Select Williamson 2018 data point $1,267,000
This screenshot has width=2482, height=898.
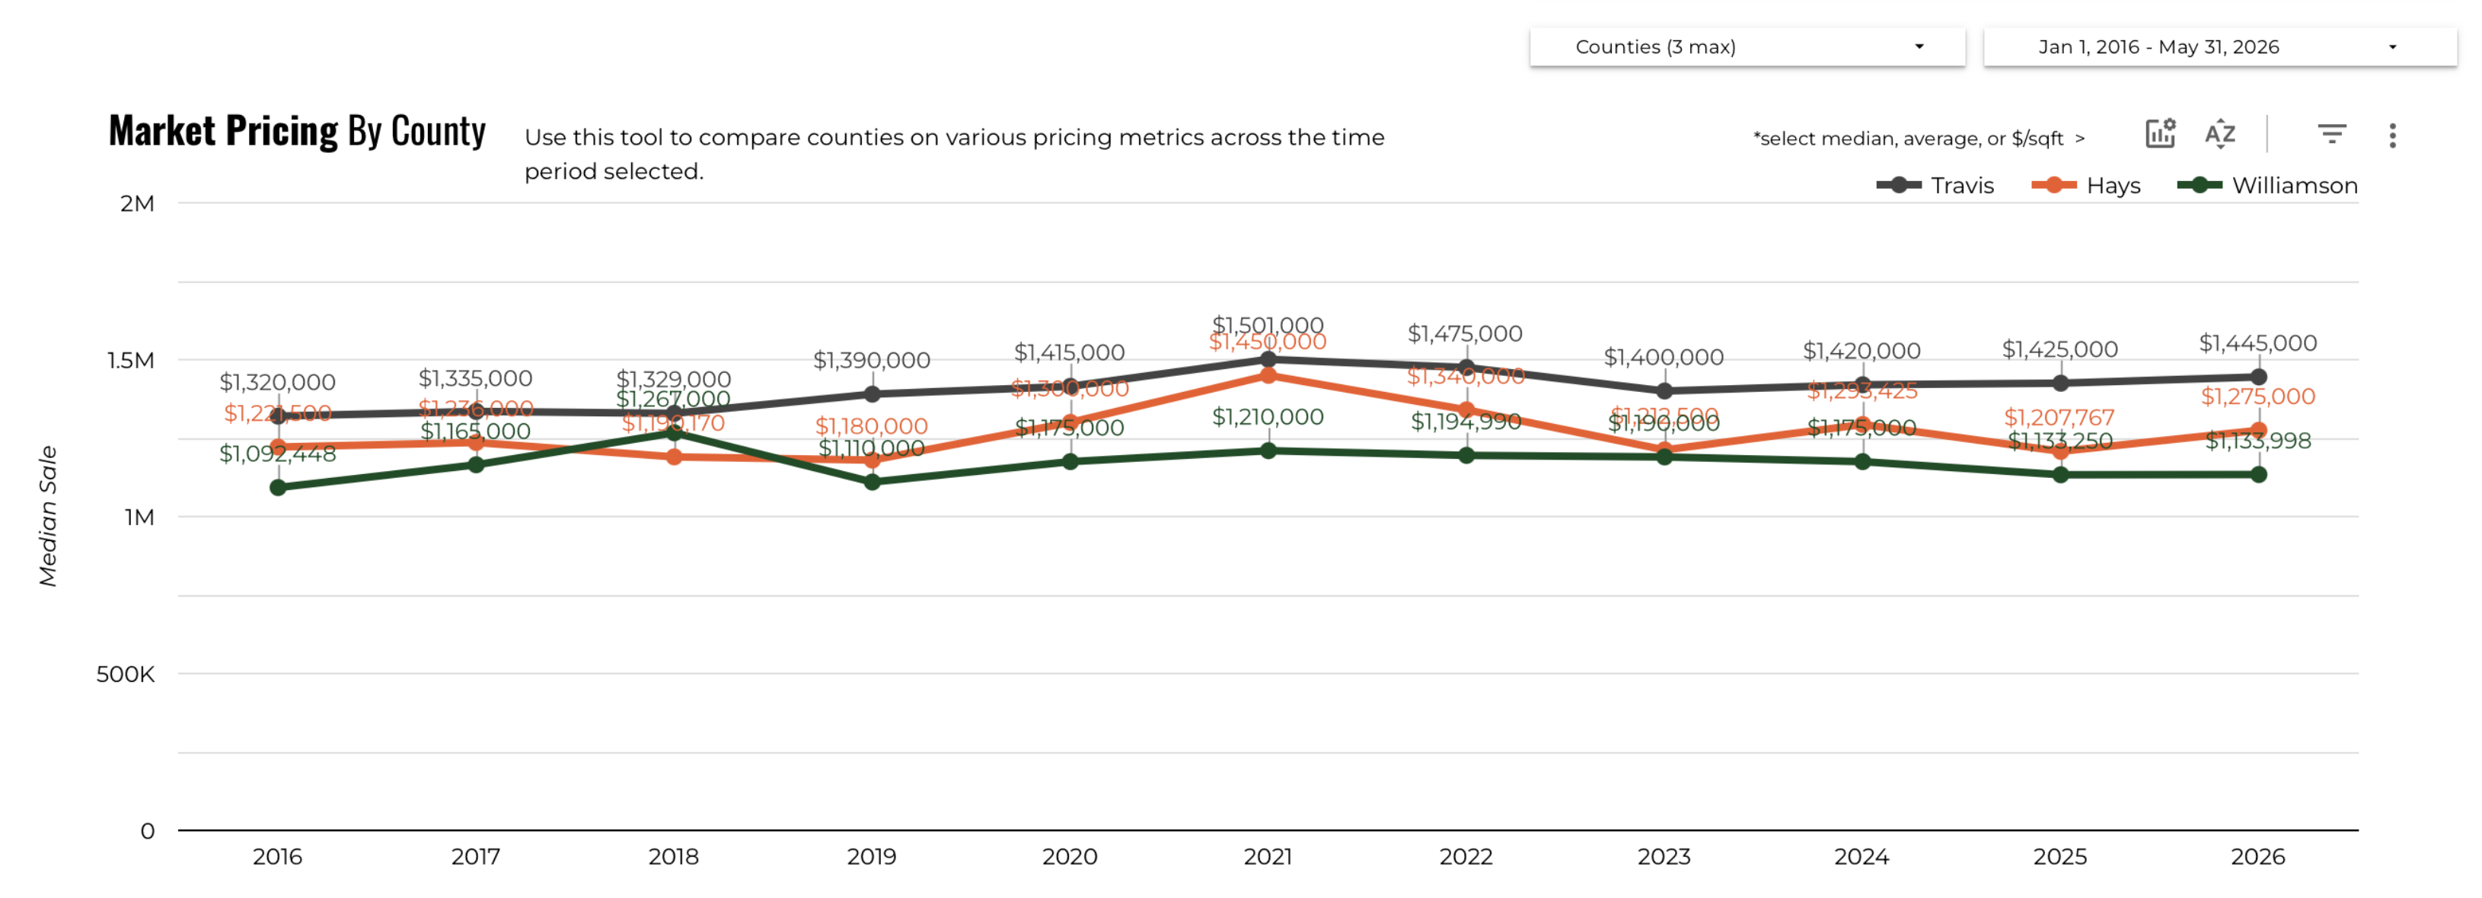675,432
